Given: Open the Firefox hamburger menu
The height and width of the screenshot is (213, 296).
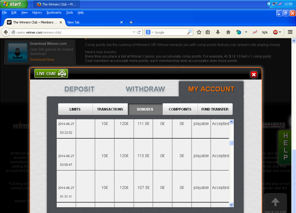Looking at the screenshot, I should pyautogui.click(x=290, y=32).
